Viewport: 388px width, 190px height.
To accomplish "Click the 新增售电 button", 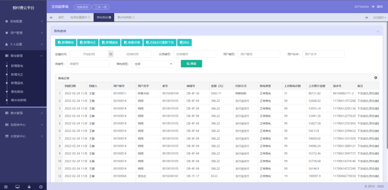I will click(x=65, y=43).
